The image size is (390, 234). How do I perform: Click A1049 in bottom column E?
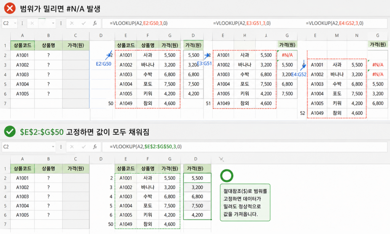[x=126, y=224]
